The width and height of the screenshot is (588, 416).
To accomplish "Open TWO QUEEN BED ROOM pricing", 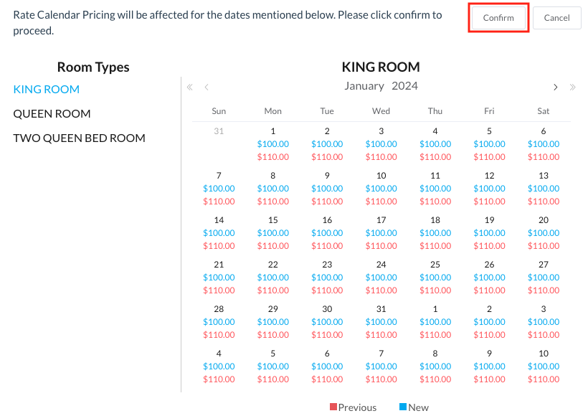I will click(x=79, y=138).
